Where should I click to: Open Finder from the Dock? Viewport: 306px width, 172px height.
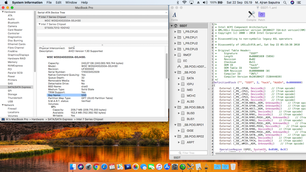pyautogui.click(x=73, y=167)
